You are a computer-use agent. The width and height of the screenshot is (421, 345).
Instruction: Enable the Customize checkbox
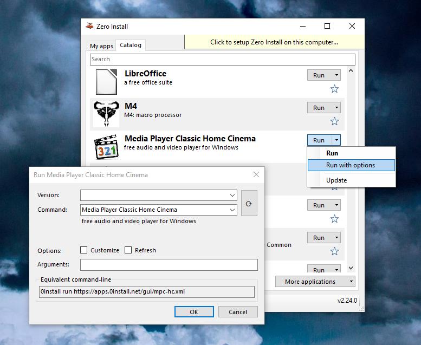pos(84,250)
